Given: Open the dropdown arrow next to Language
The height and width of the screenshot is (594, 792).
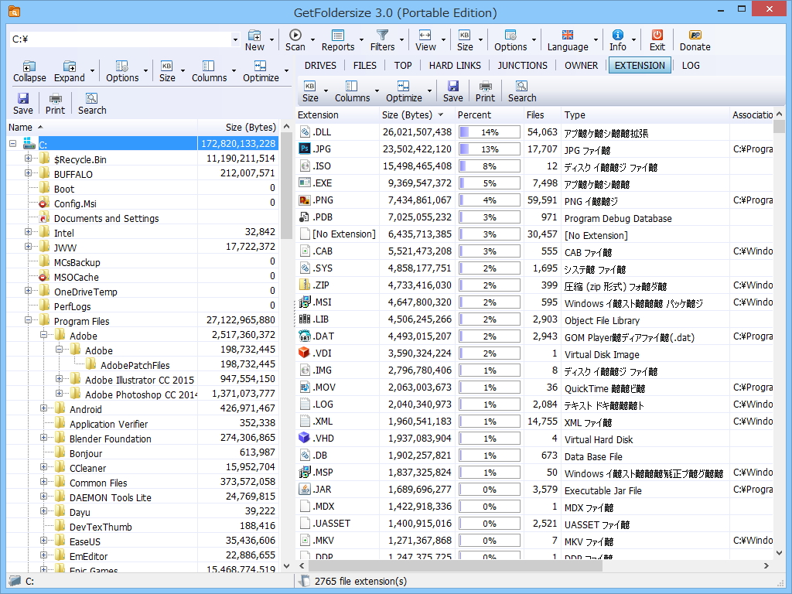Looking at the screenshot, I should [596, 40].
